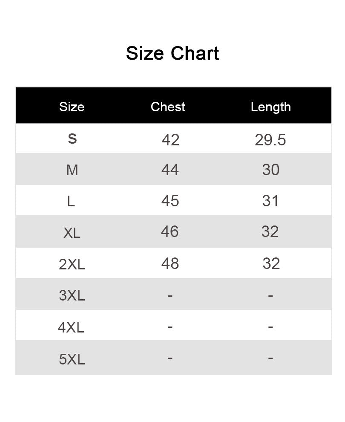Select the L size row label
The image size is (345, 422).
(x=71, y=201)
